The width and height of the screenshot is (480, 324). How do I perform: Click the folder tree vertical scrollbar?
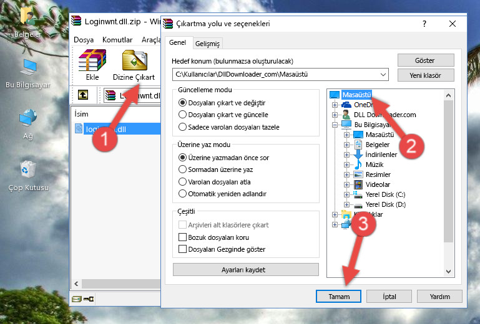click(x=448, y=181)
